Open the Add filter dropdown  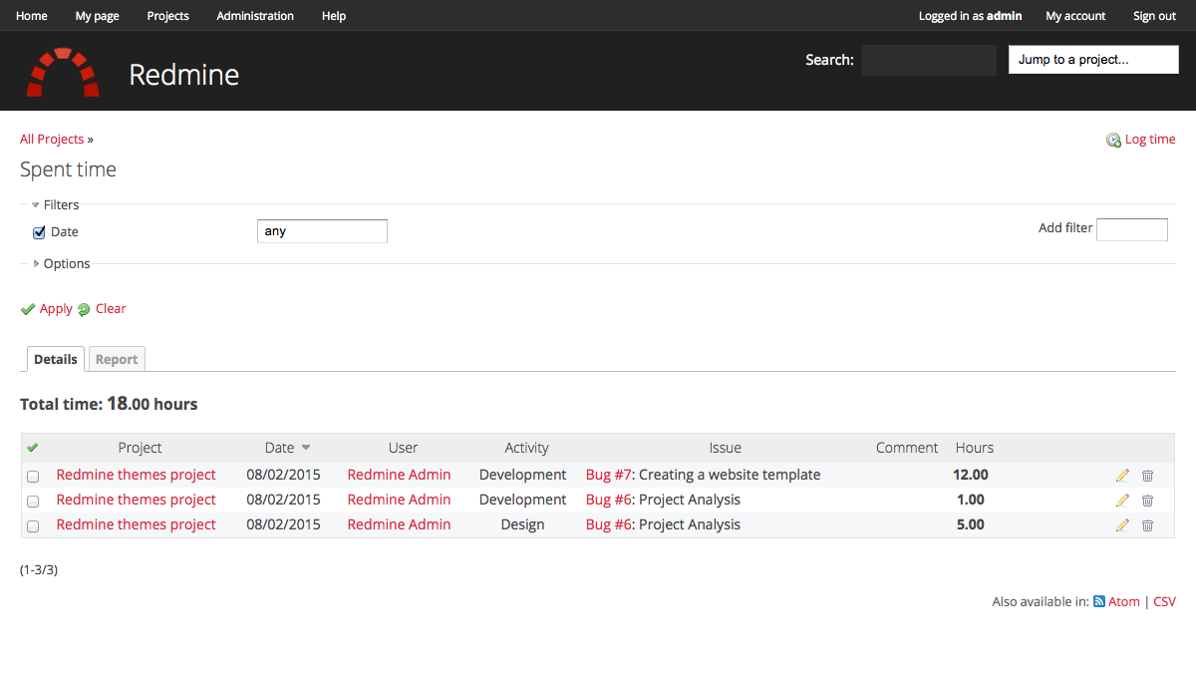pos(1132,229)
